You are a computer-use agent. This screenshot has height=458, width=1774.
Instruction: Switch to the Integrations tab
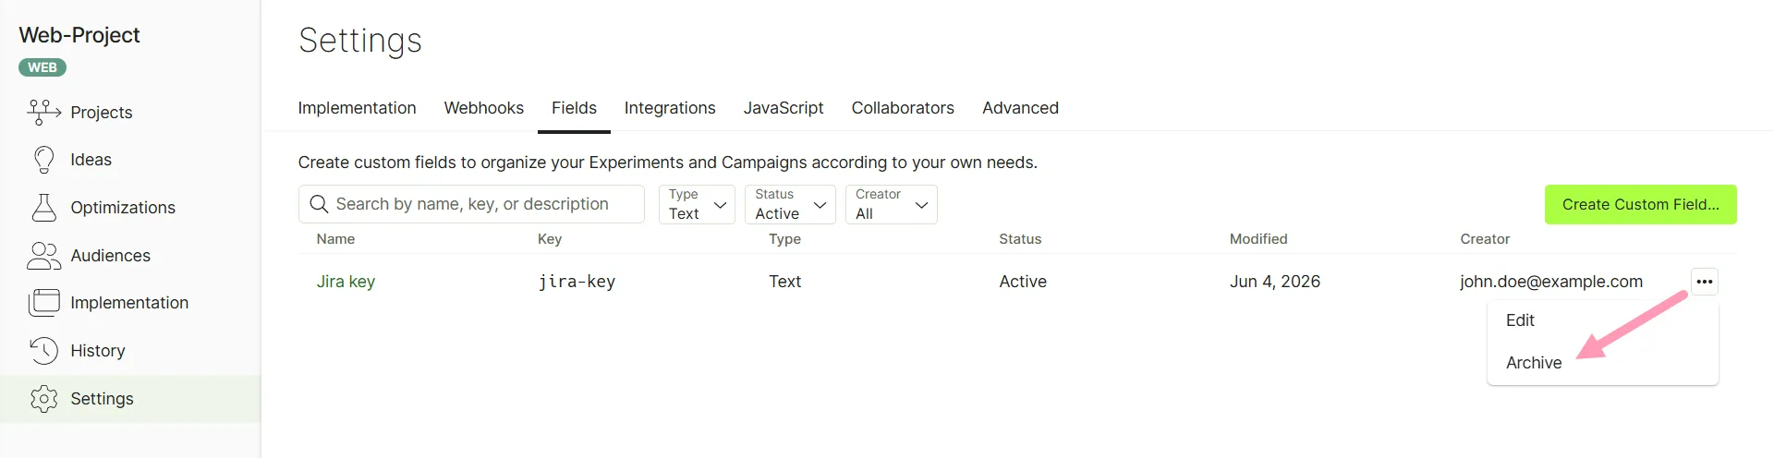pyautogui.click(x=670, y=108)
